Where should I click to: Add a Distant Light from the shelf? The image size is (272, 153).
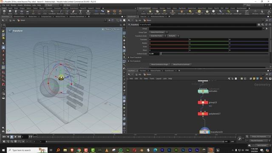click(x=190, y=12)
